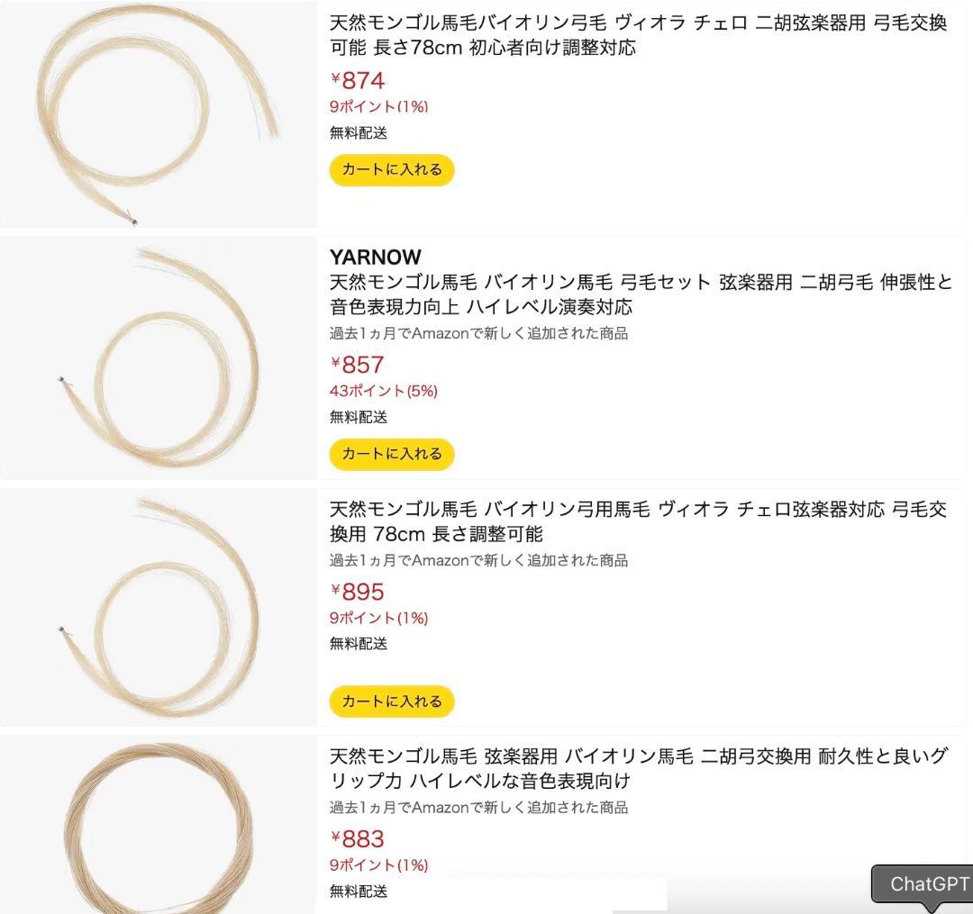The width and height of the screenshot is (973, 914).
Task: Click the ¥895 price of the third product
Action: coord(357,592)
